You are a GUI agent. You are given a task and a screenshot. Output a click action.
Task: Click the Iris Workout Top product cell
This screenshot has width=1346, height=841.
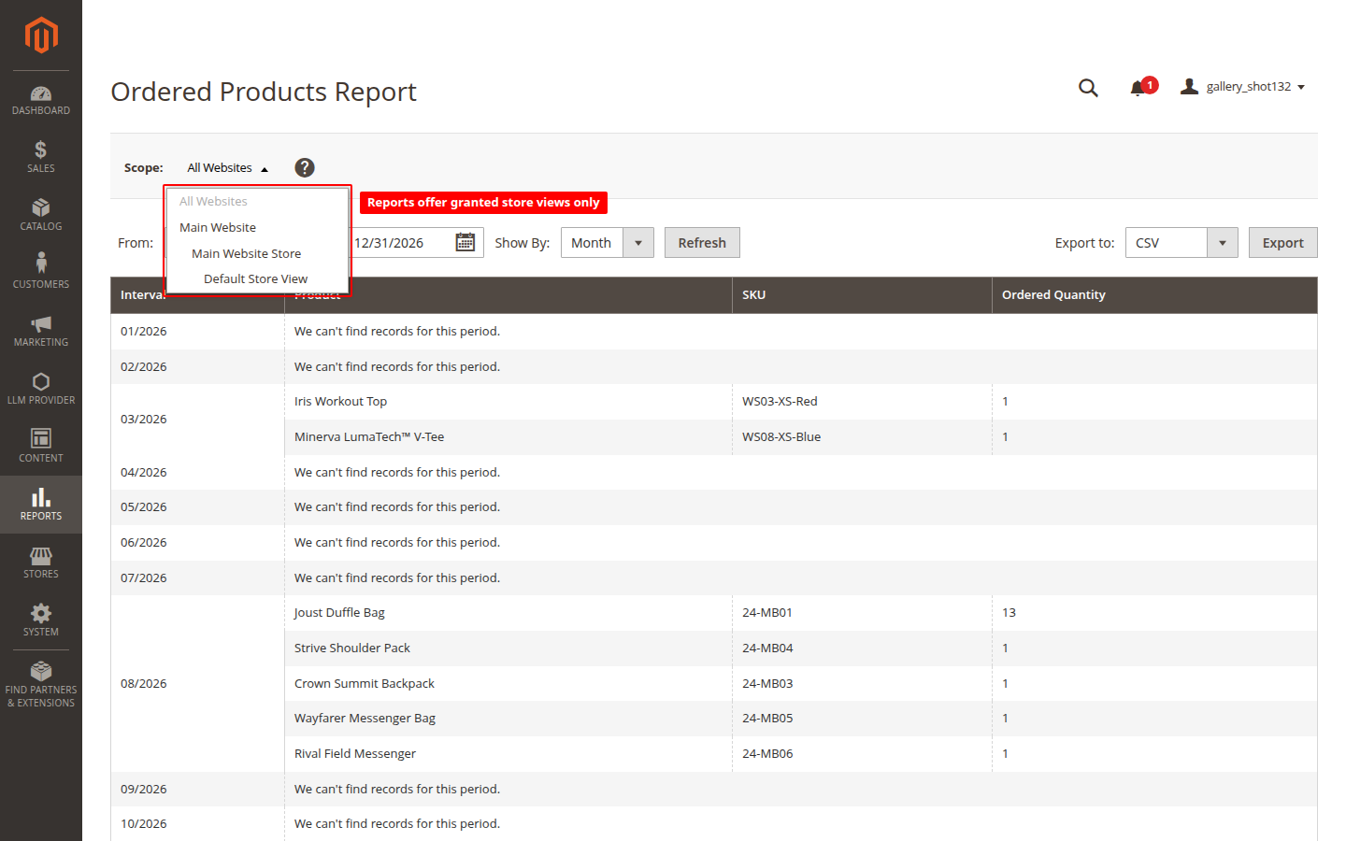pos(508,402)
